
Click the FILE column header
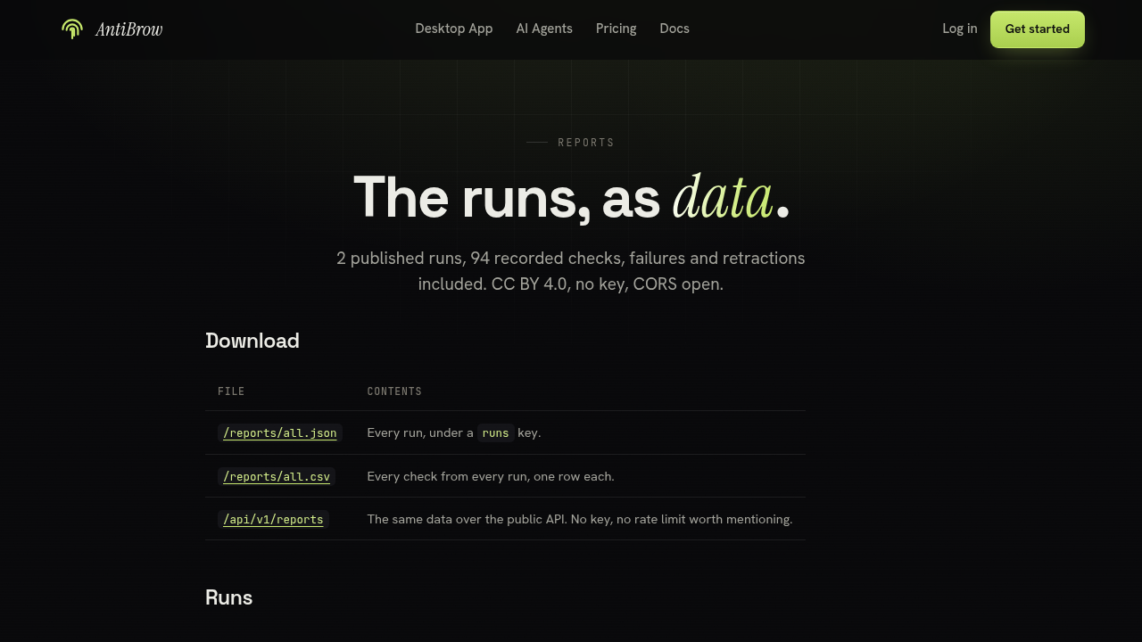tap(231, 391)
